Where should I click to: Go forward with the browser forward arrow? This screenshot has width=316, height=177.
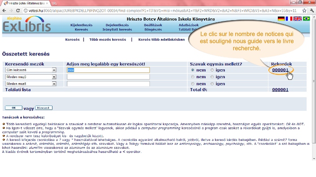[x=11, y=11]
